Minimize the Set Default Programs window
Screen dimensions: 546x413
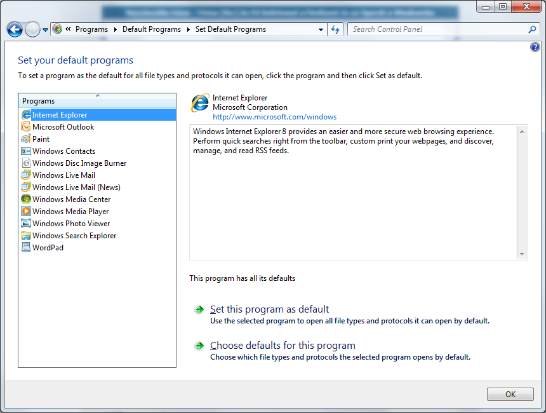[x=486, y=6]
